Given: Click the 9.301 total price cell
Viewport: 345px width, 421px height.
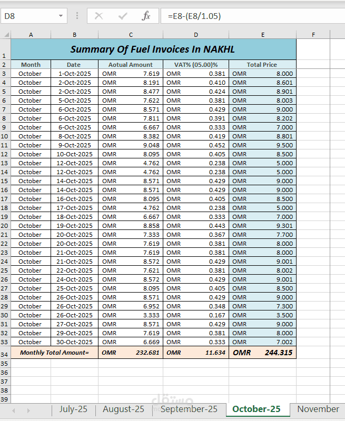Looking at the screenshot, I should coord(262,226).
